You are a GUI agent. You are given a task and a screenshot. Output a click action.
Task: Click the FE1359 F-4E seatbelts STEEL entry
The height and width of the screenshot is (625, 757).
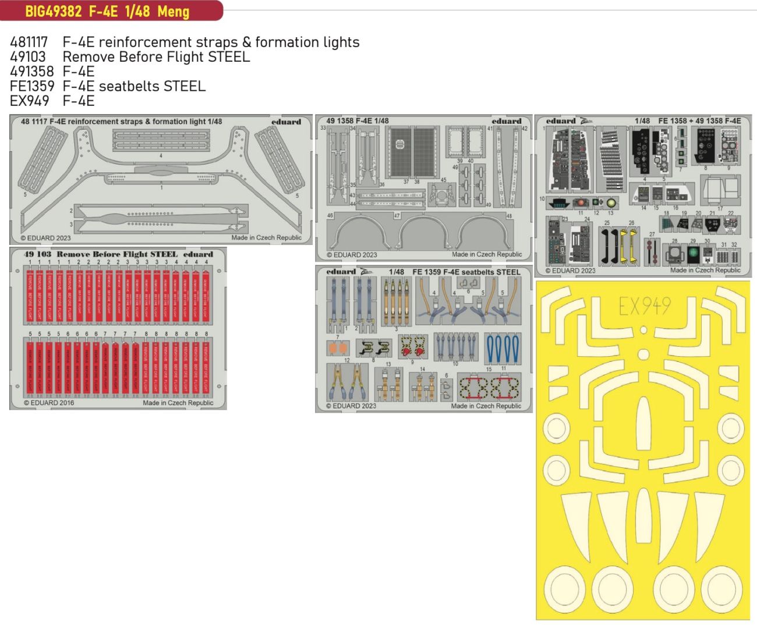click(108, 86)
